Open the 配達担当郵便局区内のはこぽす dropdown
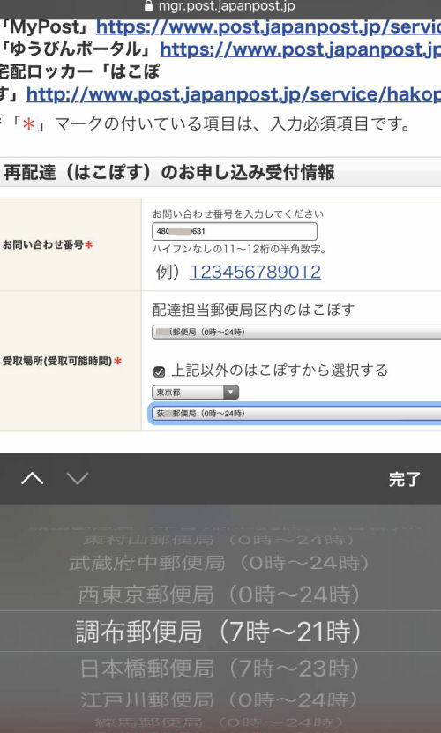The width and height of the screenshot is (441, 733). click(x=296, y=332)
